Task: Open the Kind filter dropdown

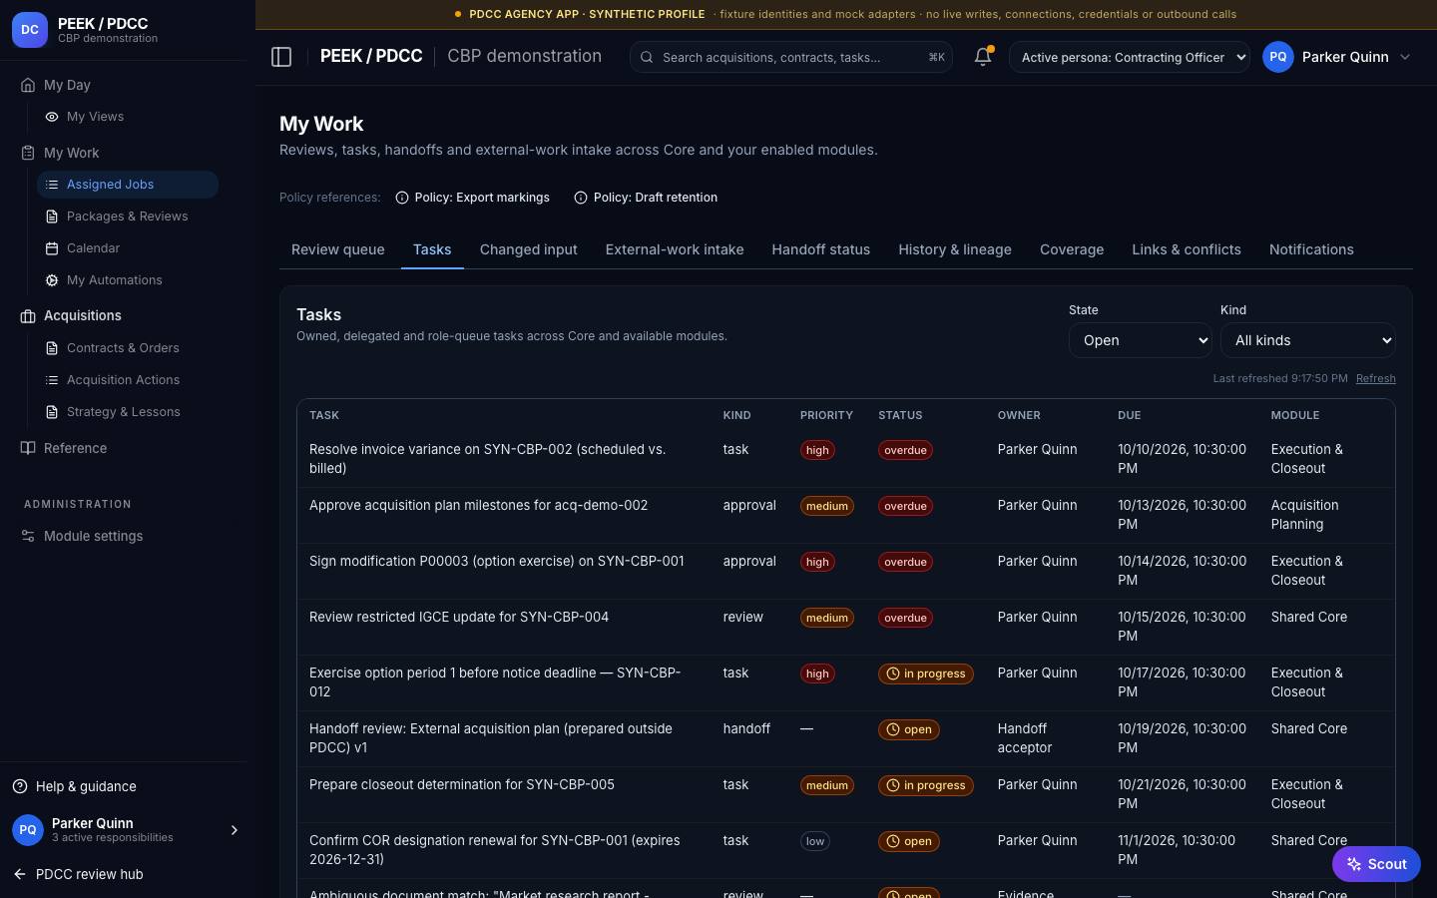Action: pos(1308,340)
